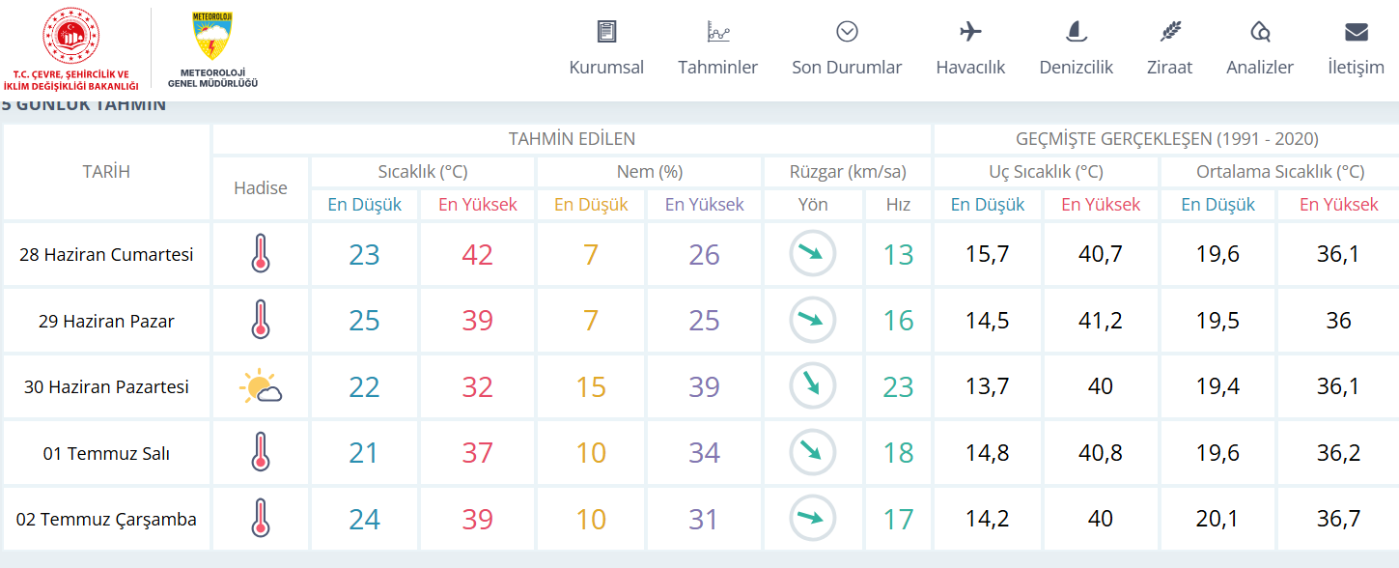The width and height of the screenshot is (1399, 568).
Task: Click the Kurumsal document icon
Action: click(x=606, y=32)
